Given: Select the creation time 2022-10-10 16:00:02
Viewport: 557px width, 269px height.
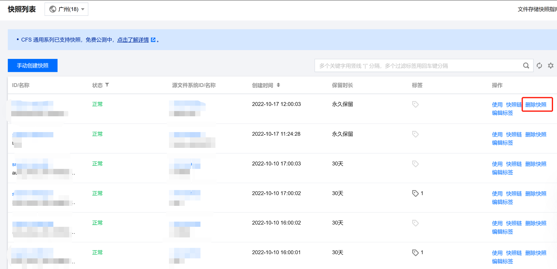Looking at the screenshot, I should tap(276, 223).
